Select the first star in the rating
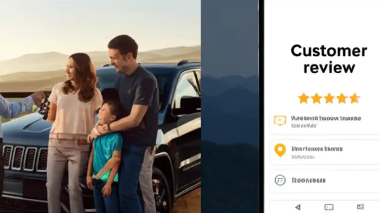Image resolution: width=379 pixels, height=213 pixels. 303,98
